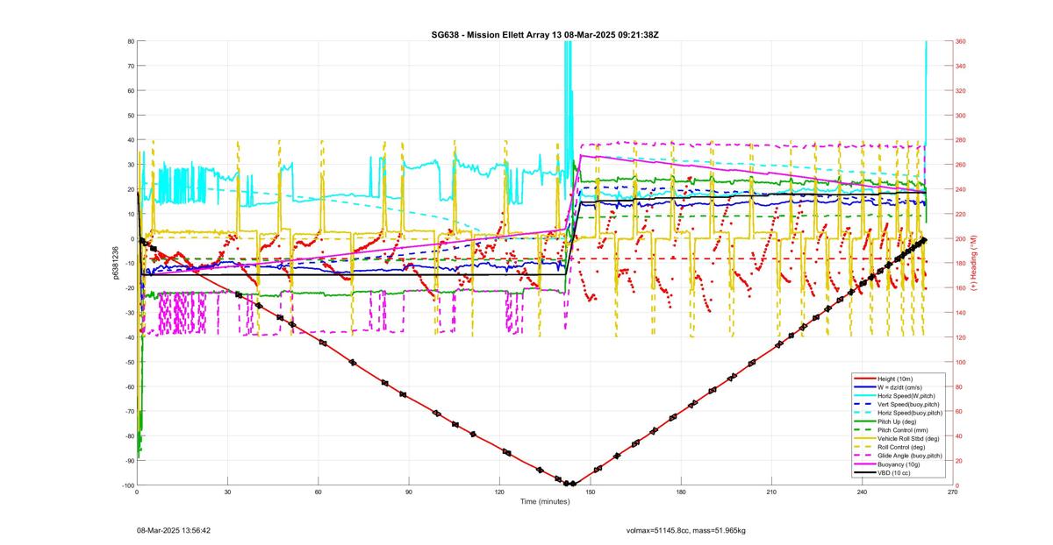Viewport: 1053px width, 545px height.
Task: Click the right heading-axis tick label '160'
Action: 961,287
